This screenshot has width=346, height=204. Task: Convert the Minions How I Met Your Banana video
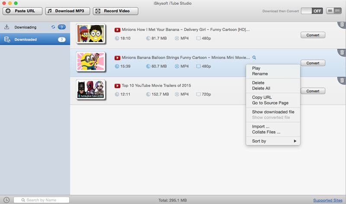pos(313,35)
